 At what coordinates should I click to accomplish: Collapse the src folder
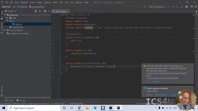click(7, 21)
